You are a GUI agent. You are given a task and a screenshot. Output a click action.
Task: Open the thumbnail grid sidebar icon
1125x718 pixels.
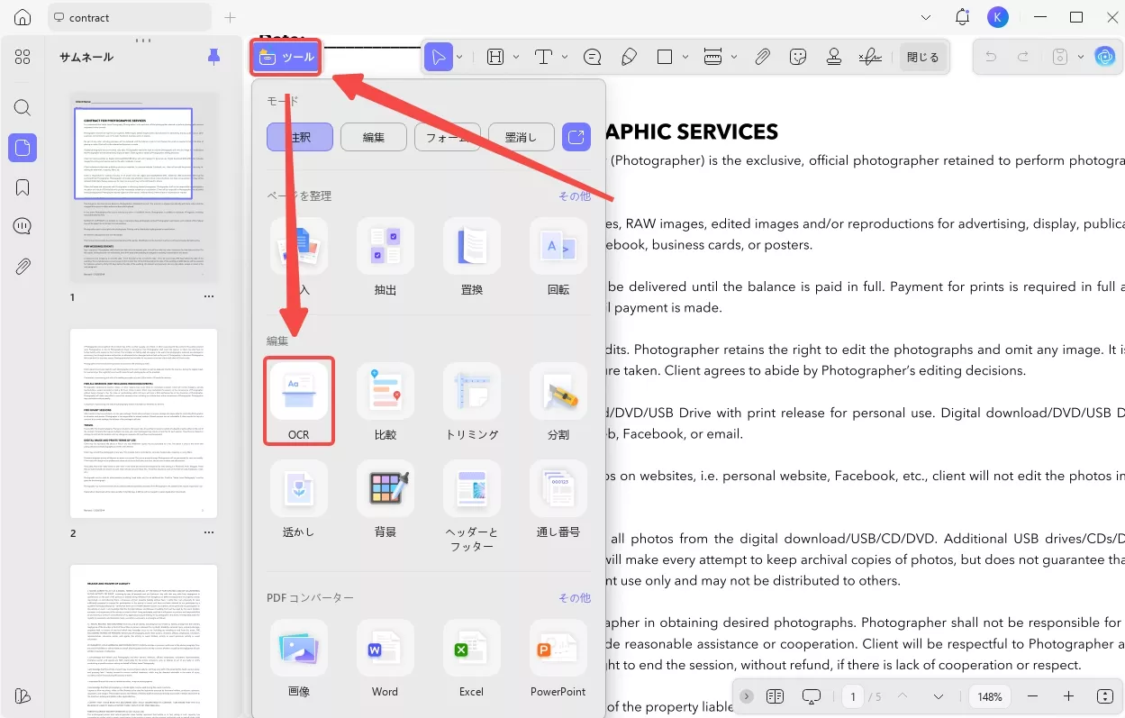(x=23, y=57)
